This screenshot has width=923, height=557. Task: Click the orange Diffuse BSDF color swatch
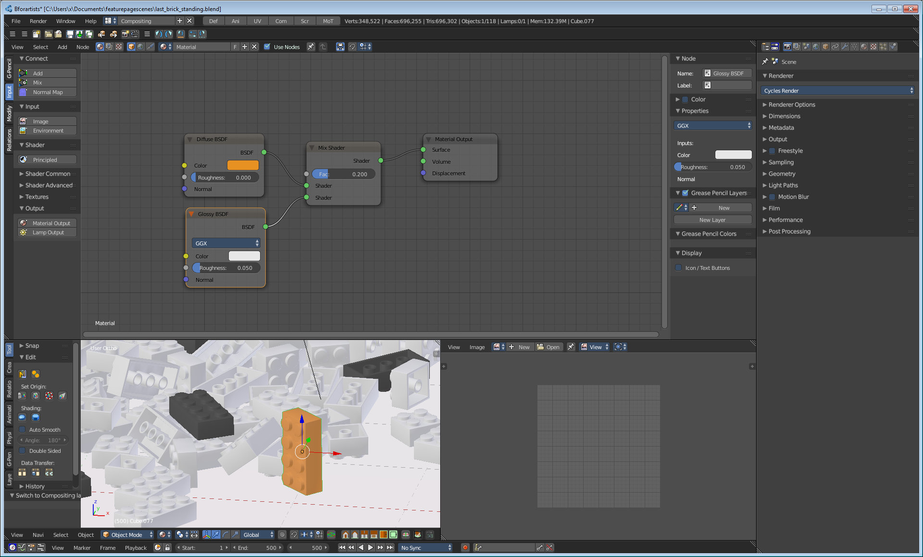243,165
